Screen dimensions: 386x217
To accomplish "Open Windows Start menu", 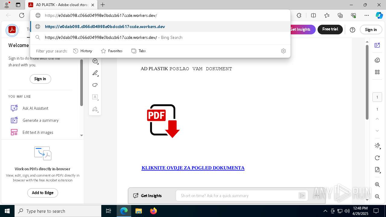I will [x=7, y=211].
